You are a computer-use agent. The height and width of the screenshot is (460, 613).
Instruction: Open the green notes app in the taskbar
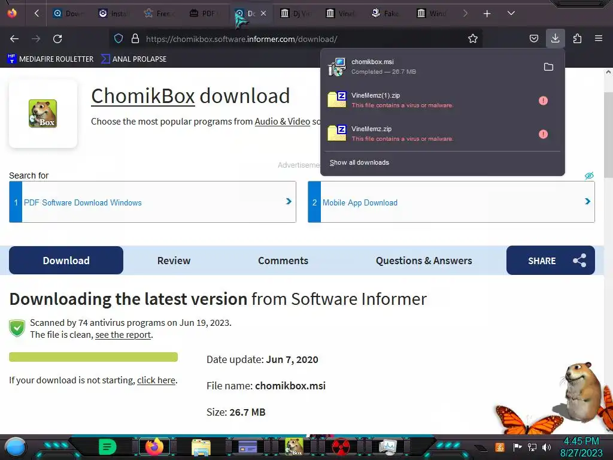pyautogui.click(x=108, y=447)
